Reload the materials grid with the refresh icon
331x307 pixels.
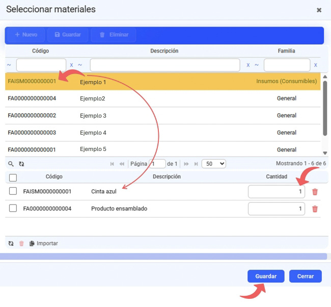pos(21,164)
